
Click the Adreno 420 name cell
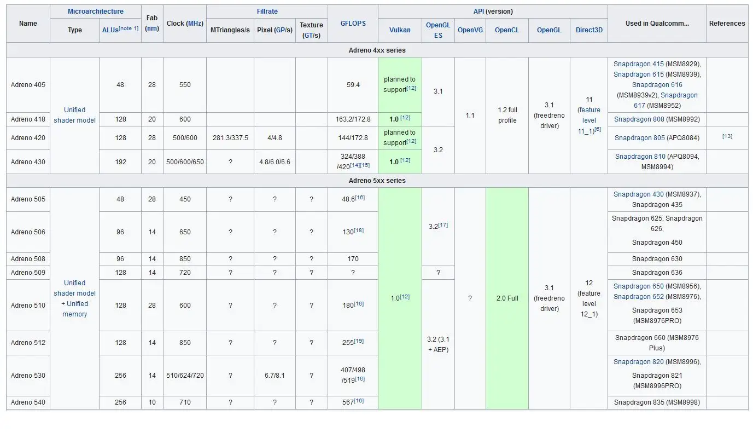point(28,138)
